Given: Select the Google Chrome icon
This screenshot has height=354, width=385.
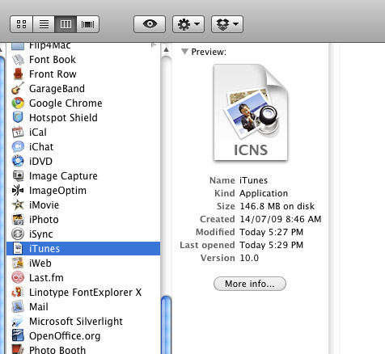Looking at the screenshot, I should tap(18, 103).
